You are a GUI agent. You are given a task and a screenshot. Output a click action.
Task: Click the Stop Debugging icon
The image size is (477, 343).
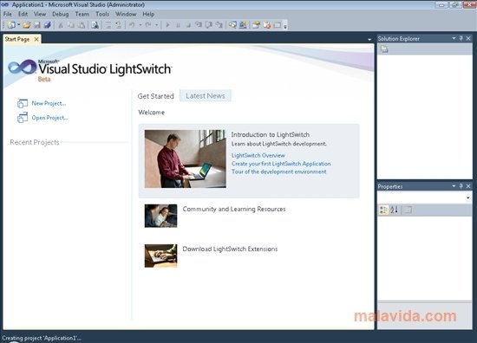(188, 25)
